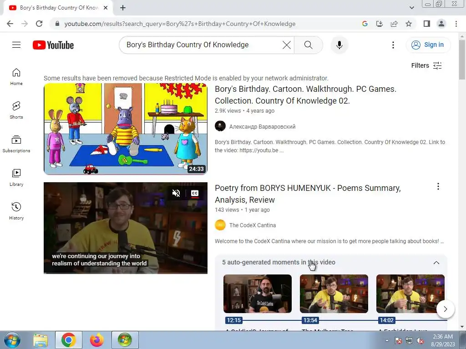Image resolution: width=466 pixels, height=349 pixels.
Task: Go forward in Chrome
Action: pyautogui.click(x=25, y=24)
